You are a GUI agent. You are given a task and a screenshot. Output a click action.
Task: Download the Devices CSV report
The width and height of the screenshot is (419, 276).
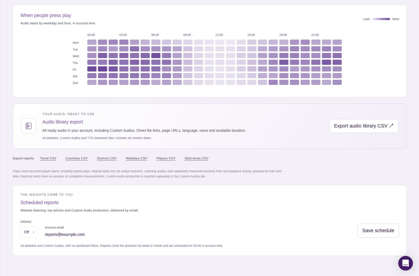pyautogui.click(x=107, y=159)
